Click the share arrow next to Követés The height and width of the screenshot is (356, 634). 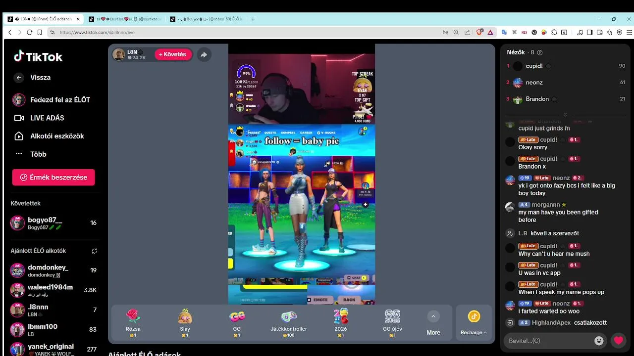click(204, 54)
